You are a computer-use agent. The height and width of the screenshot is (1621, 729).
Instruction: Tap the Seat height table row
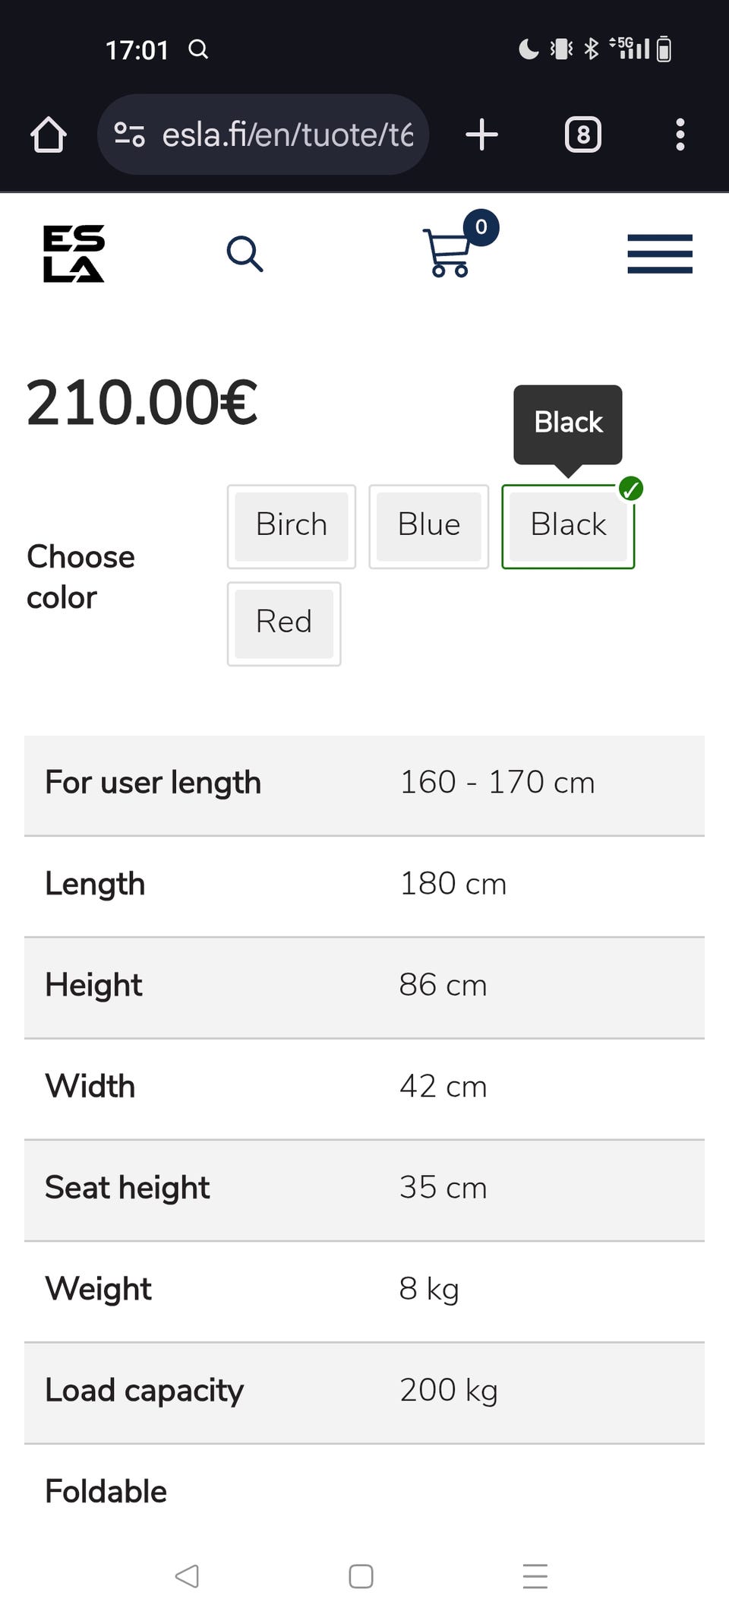[x=364, y=1189]
